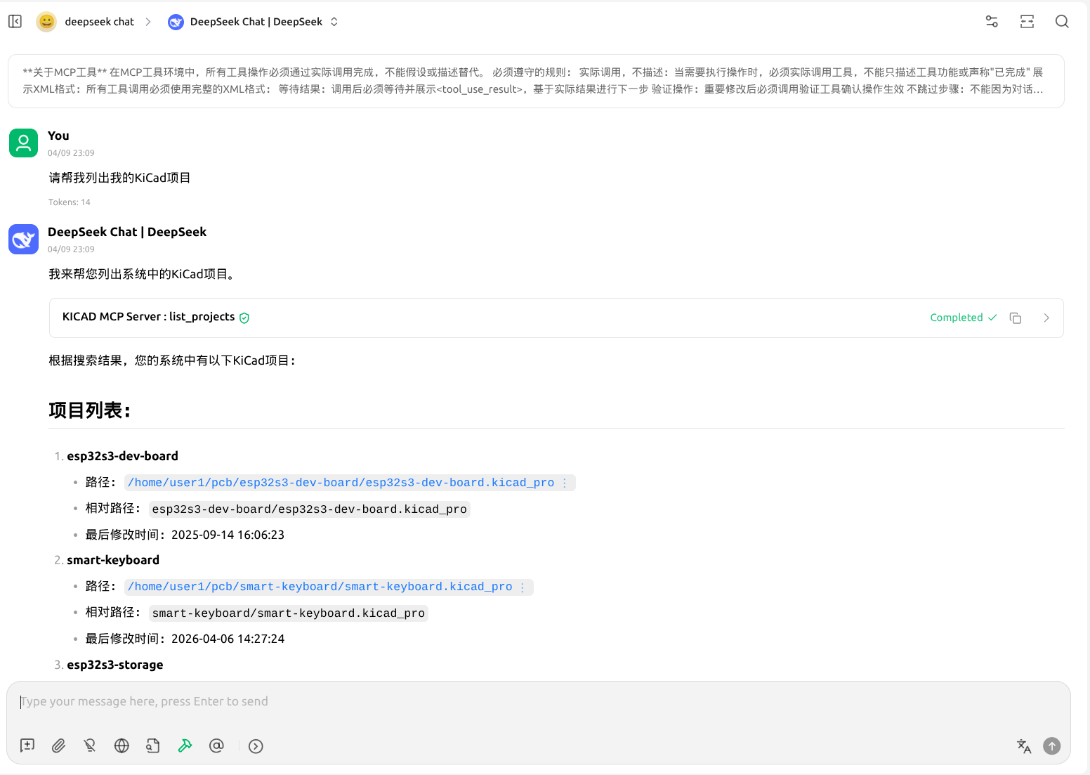Click the 'deepseek chat' assistant name
This screenshot has height=775, width=1090.
click(99, 22)
